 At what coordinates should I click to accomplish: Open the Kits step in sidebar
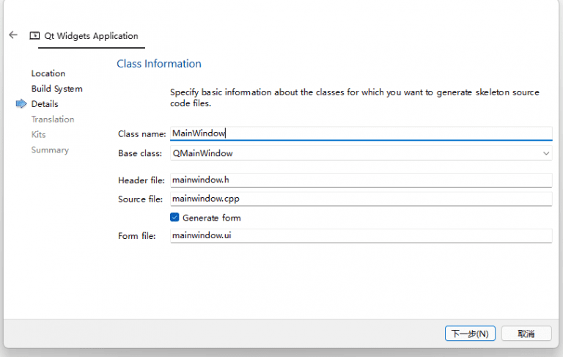[38, 135]
